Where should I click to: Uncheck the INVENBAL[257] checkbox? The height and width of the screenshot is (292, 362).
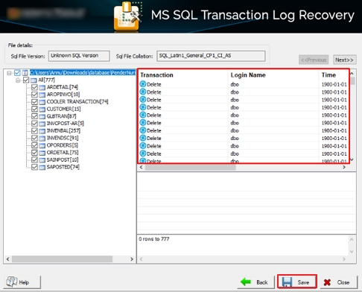tap(34, 130)
